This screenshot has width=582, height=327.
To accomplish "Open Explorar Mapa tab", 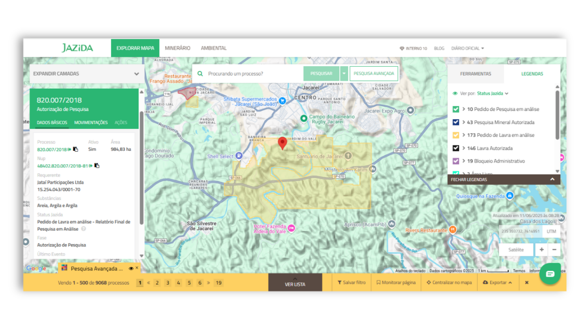I will click(x=135, y=48).
